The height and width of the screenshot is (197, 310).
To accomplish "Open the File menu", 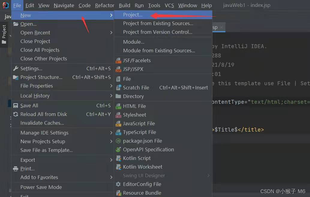I will point(17,5).
